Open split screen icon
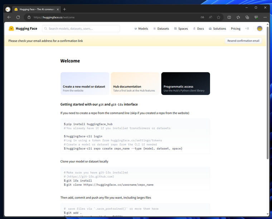Screen dimensions: 272x219 229,17
